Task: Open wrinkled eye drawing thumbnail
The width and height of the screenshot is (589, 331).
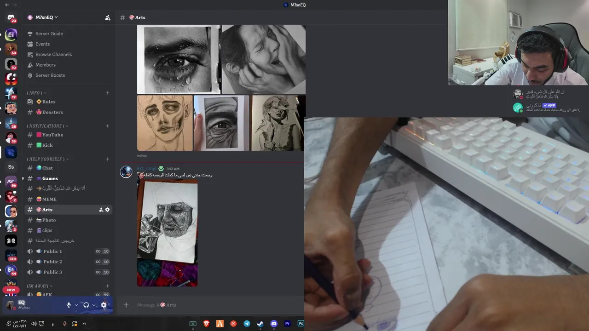Action: pyautogui.click(x=221, y=123)
